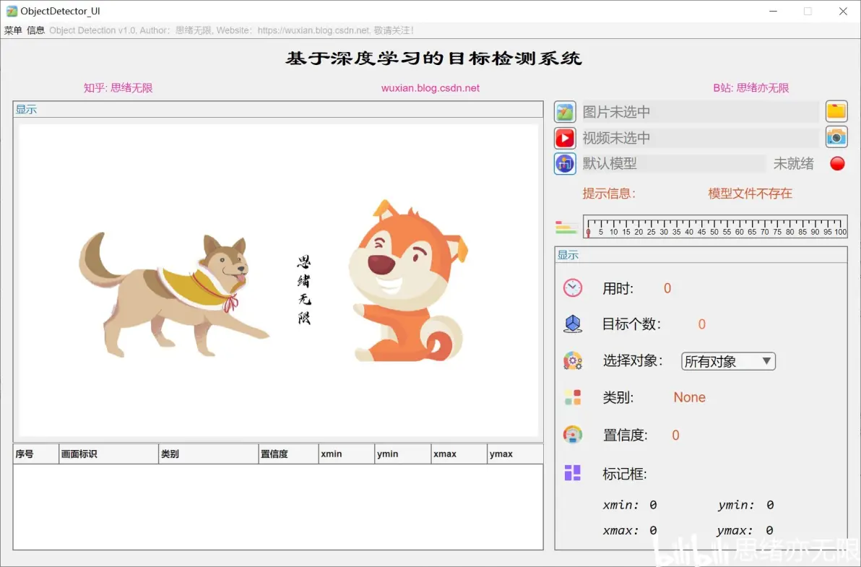
Task: Click the 基于深度学习的目标检测系统 title
Action: point(433,59)
